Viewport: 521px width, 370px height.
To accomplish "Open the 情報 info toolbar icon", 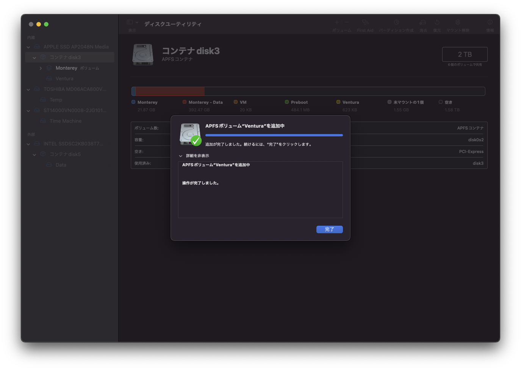I will [x=490, y=22].
